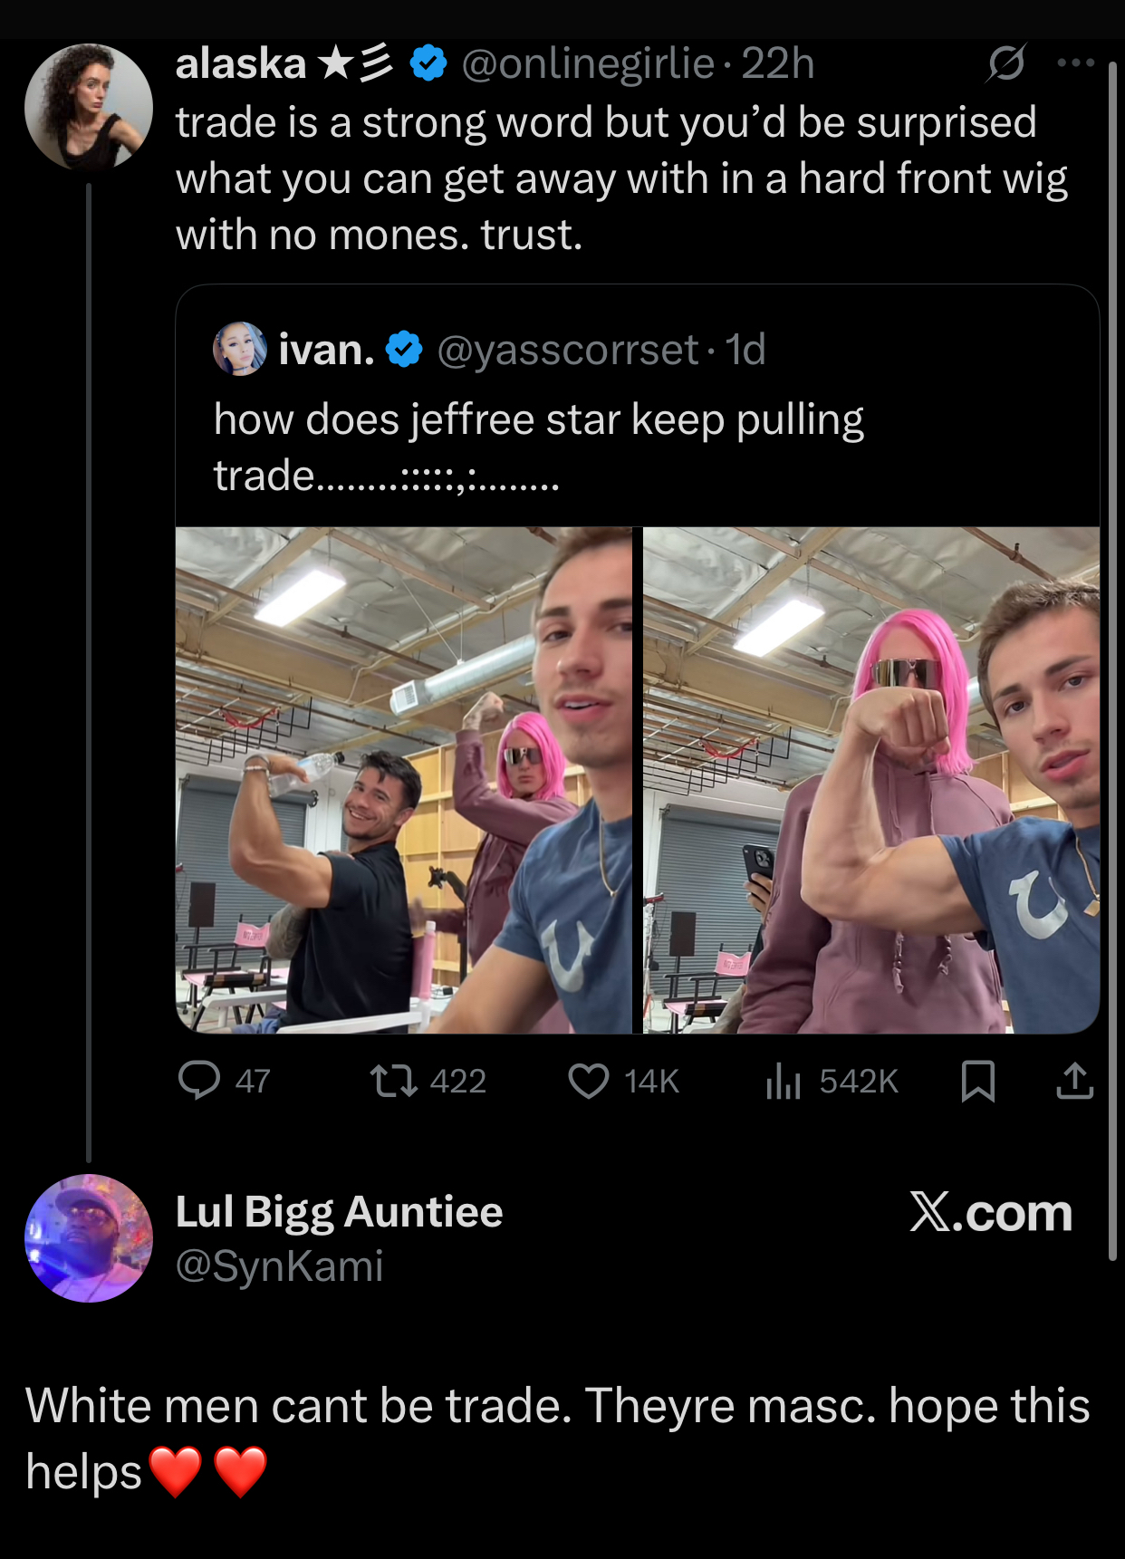This screenshot has width=1125, height=1559.
Task: Open the right quoted tweet photo
Action: 871,780
